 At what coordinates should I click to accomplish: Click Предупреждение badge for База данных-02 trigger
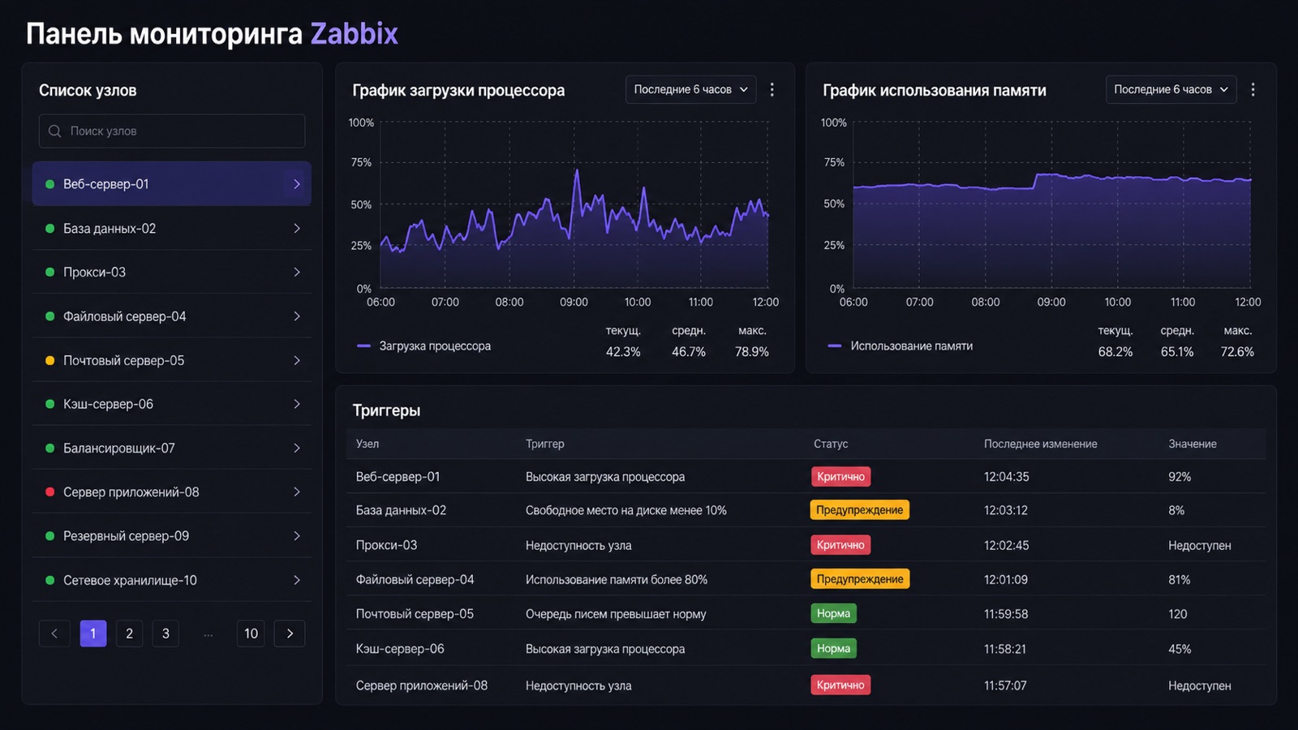(x=859, y=510)
